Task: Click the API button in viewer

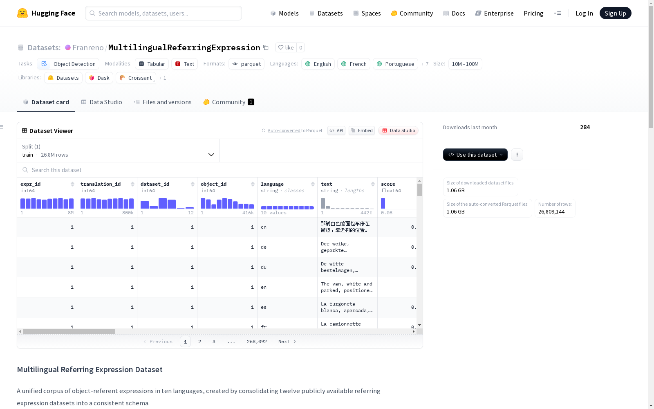Action: (x=336, y=130)
